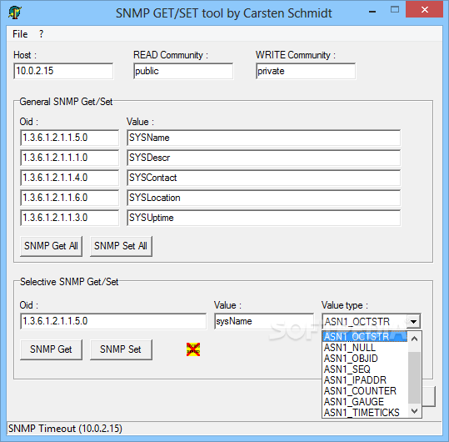
Task: Select ASN1_TIMETICKS from the list
Action: [x=365, y=413]
